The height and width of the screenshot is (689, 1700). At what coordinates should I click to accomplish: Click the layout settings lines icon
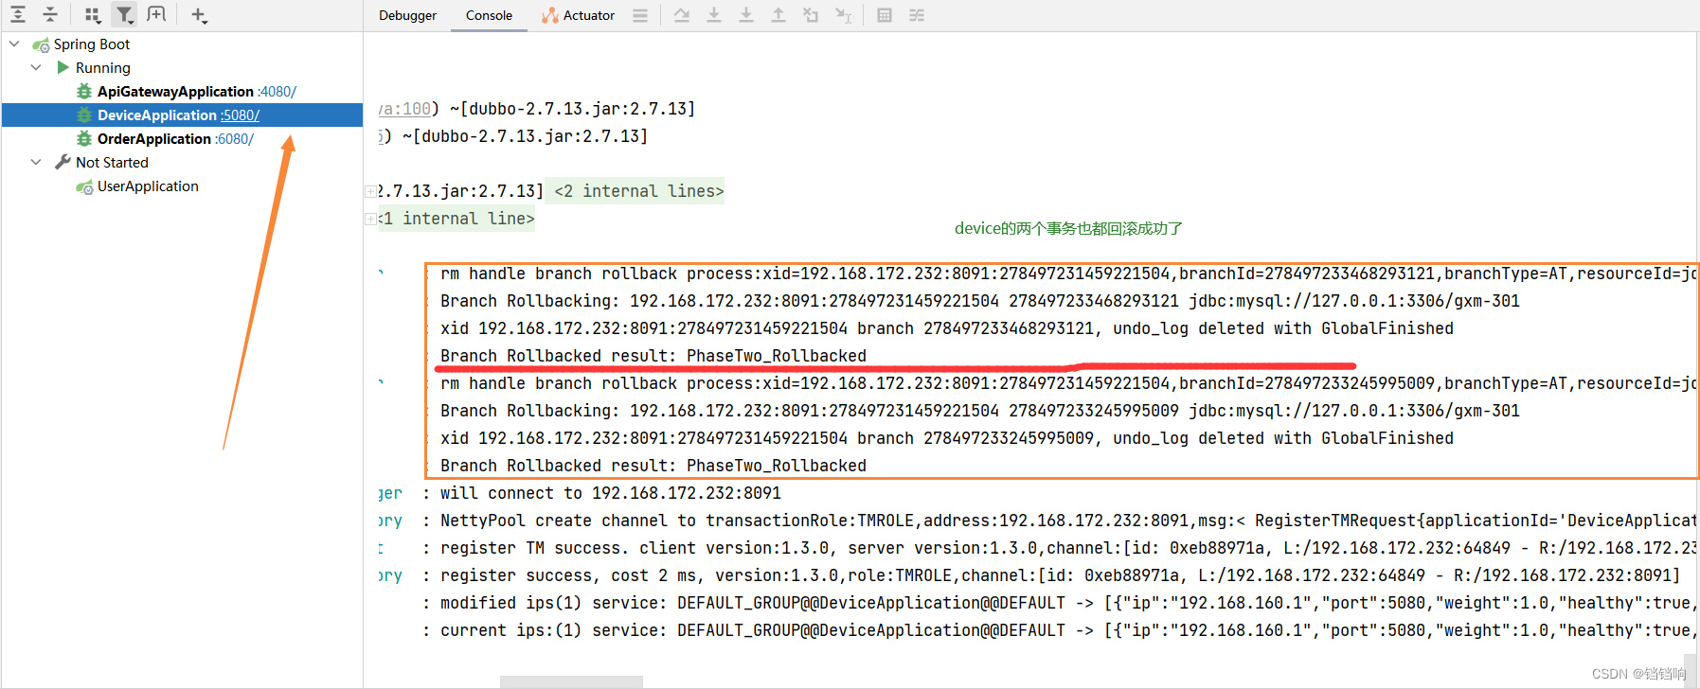(640, 15)
